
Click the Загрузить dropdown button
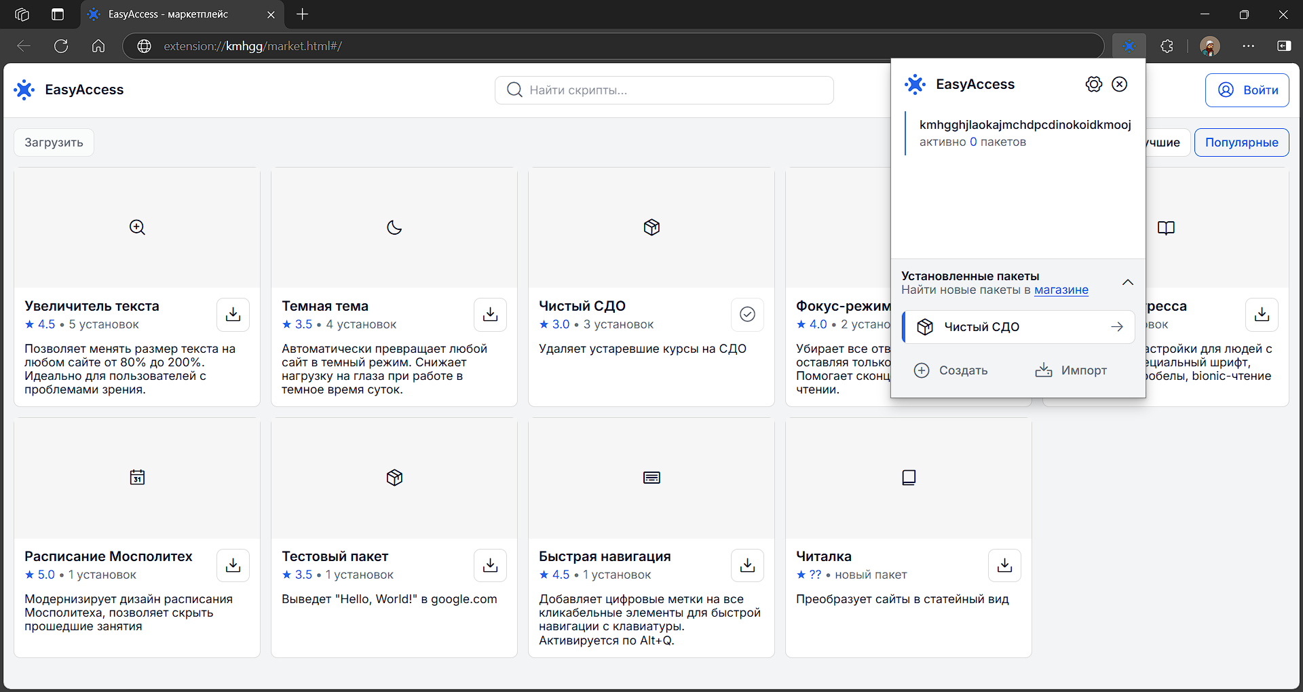53,142
